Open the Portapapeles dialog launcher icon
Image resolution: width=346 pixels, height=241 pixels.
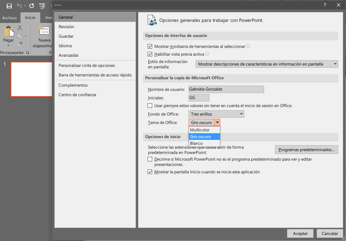tap(27, 52)
